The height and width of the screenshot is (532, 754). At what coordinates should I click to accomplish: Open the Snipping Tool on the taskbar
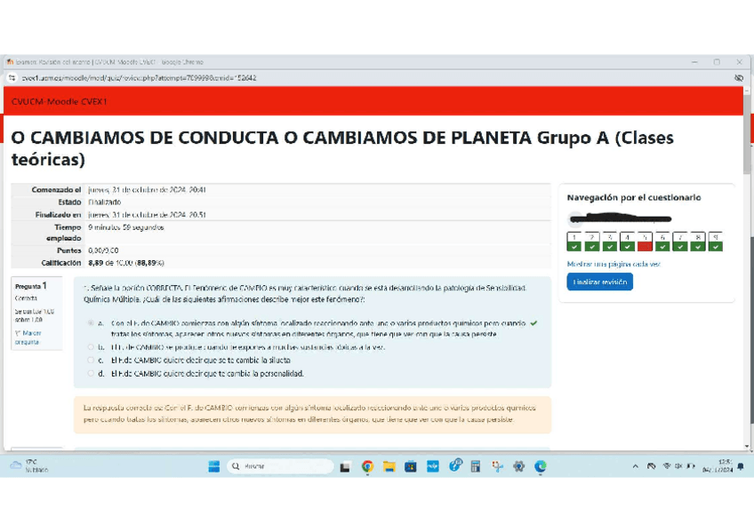click(x=497, y=466)
